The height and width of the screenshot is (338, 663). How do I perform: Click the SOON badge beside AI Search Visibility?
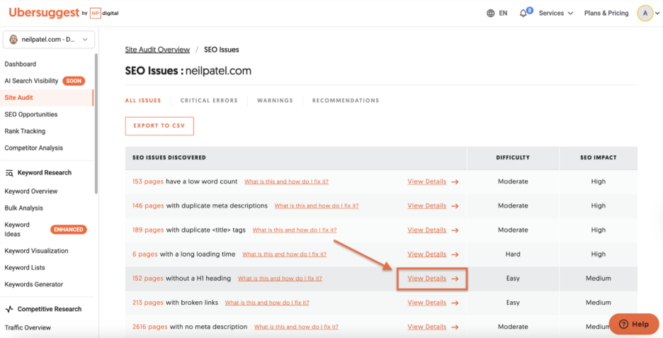pyautogui.click(x=74, y=81)
